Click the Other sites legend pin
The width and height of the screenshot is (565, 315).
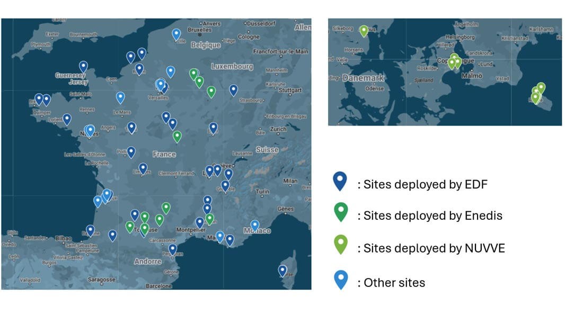340,280
